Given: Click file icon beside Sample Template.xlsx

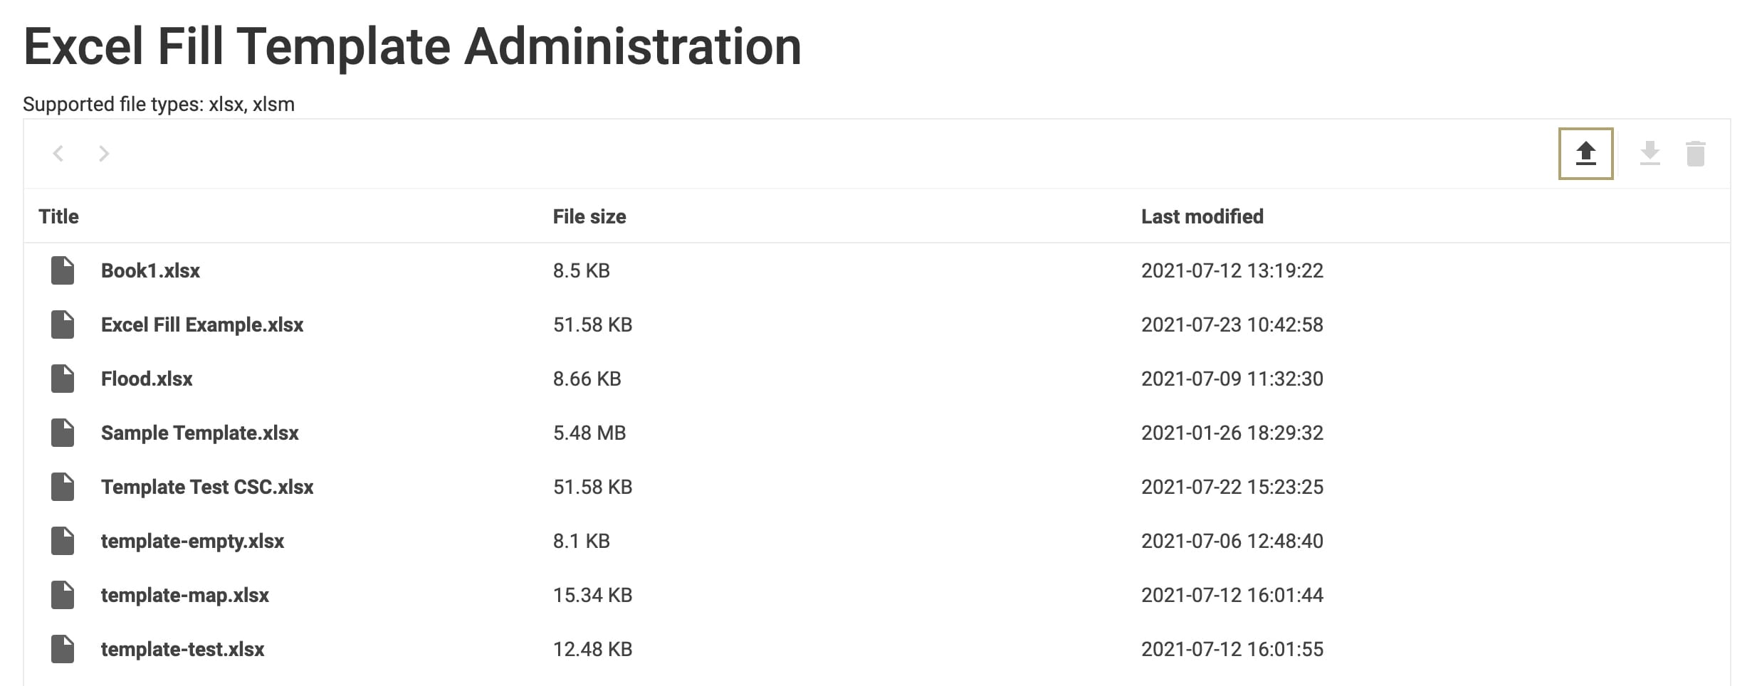Looking at the screenshot, I should (63, 433).
